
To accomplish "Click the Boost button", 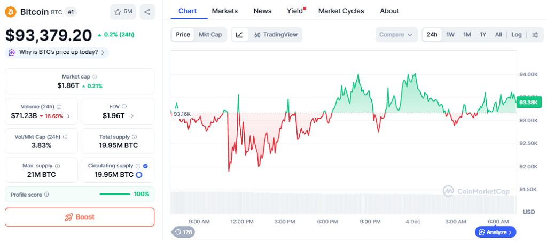I will click(x=80, y=217).
